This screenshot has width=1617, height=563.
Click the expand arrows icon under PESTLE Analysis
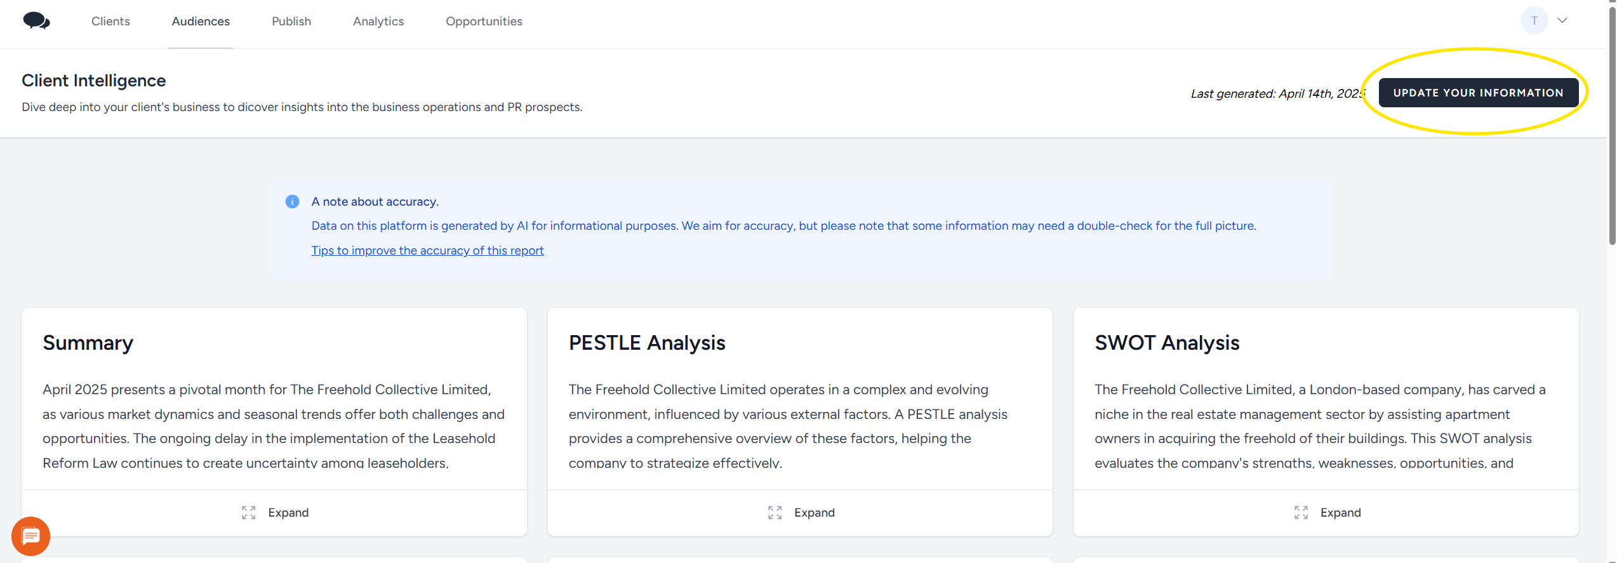[x=775, y=513]
